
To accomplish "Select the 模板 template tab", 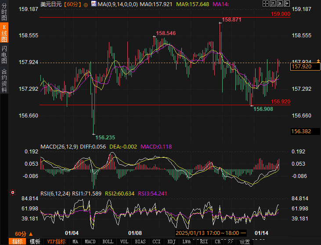I will click(x=35, y=241).
